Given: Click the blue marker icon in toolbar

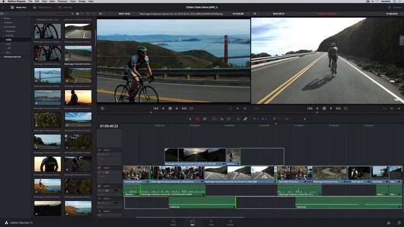Looking at the screenshot, I should click(263, 119).
